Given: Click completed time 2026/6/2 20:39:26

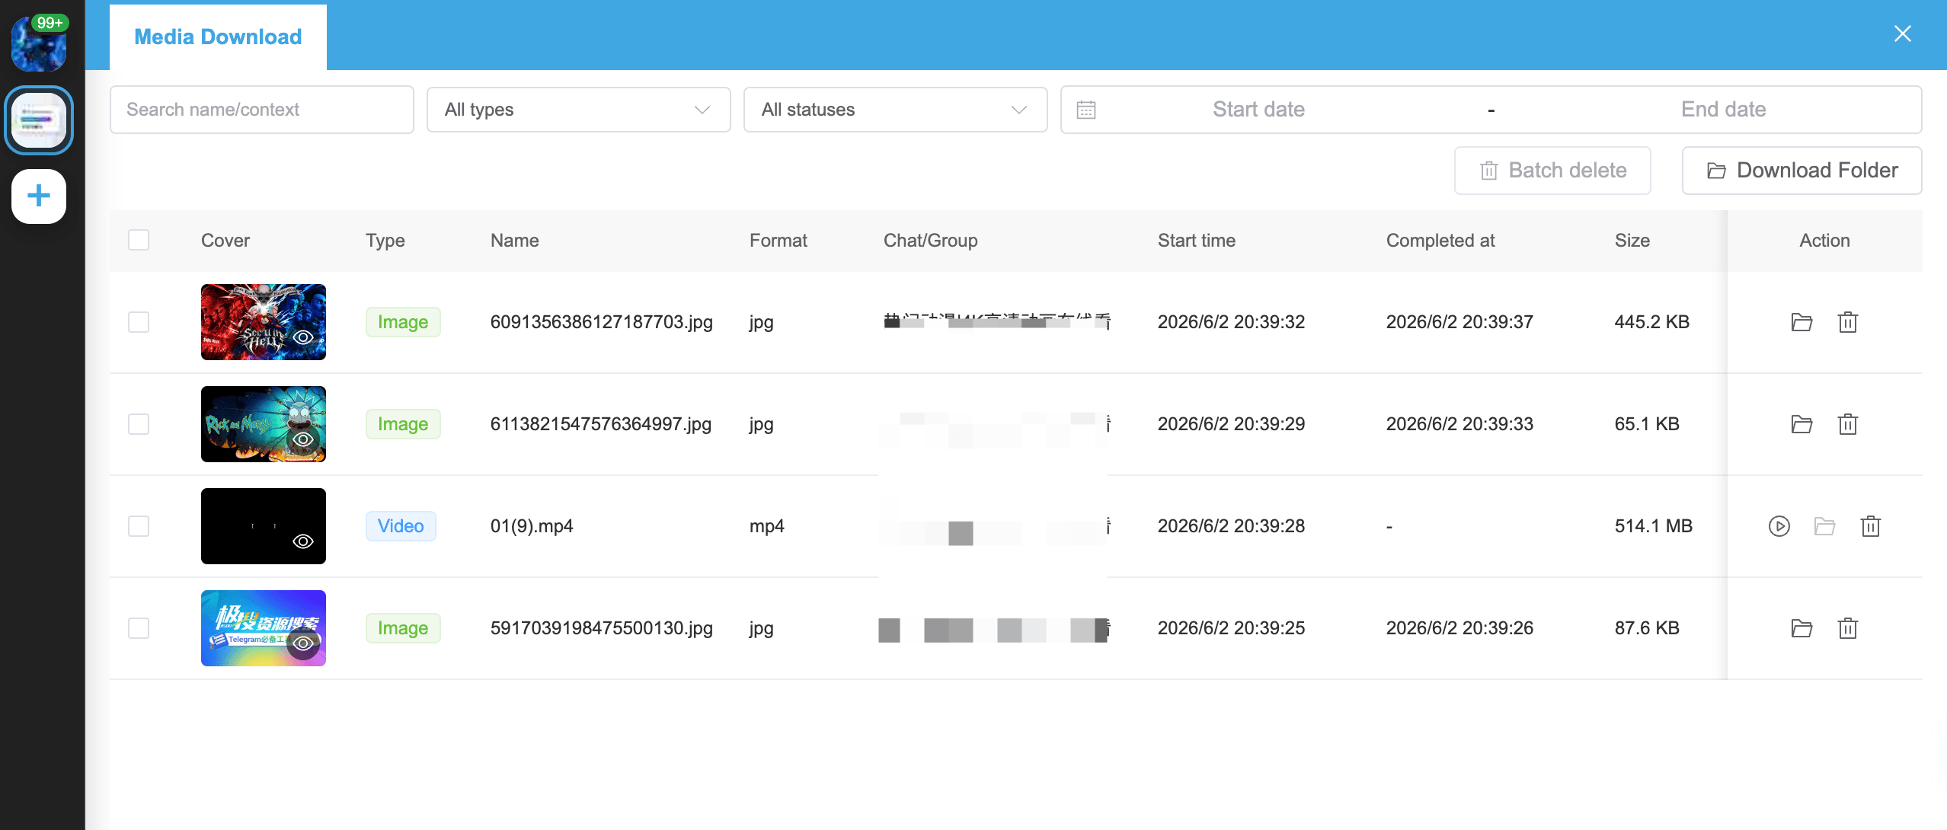Looking at the screenshot, I should click(x=1459, y=628).
